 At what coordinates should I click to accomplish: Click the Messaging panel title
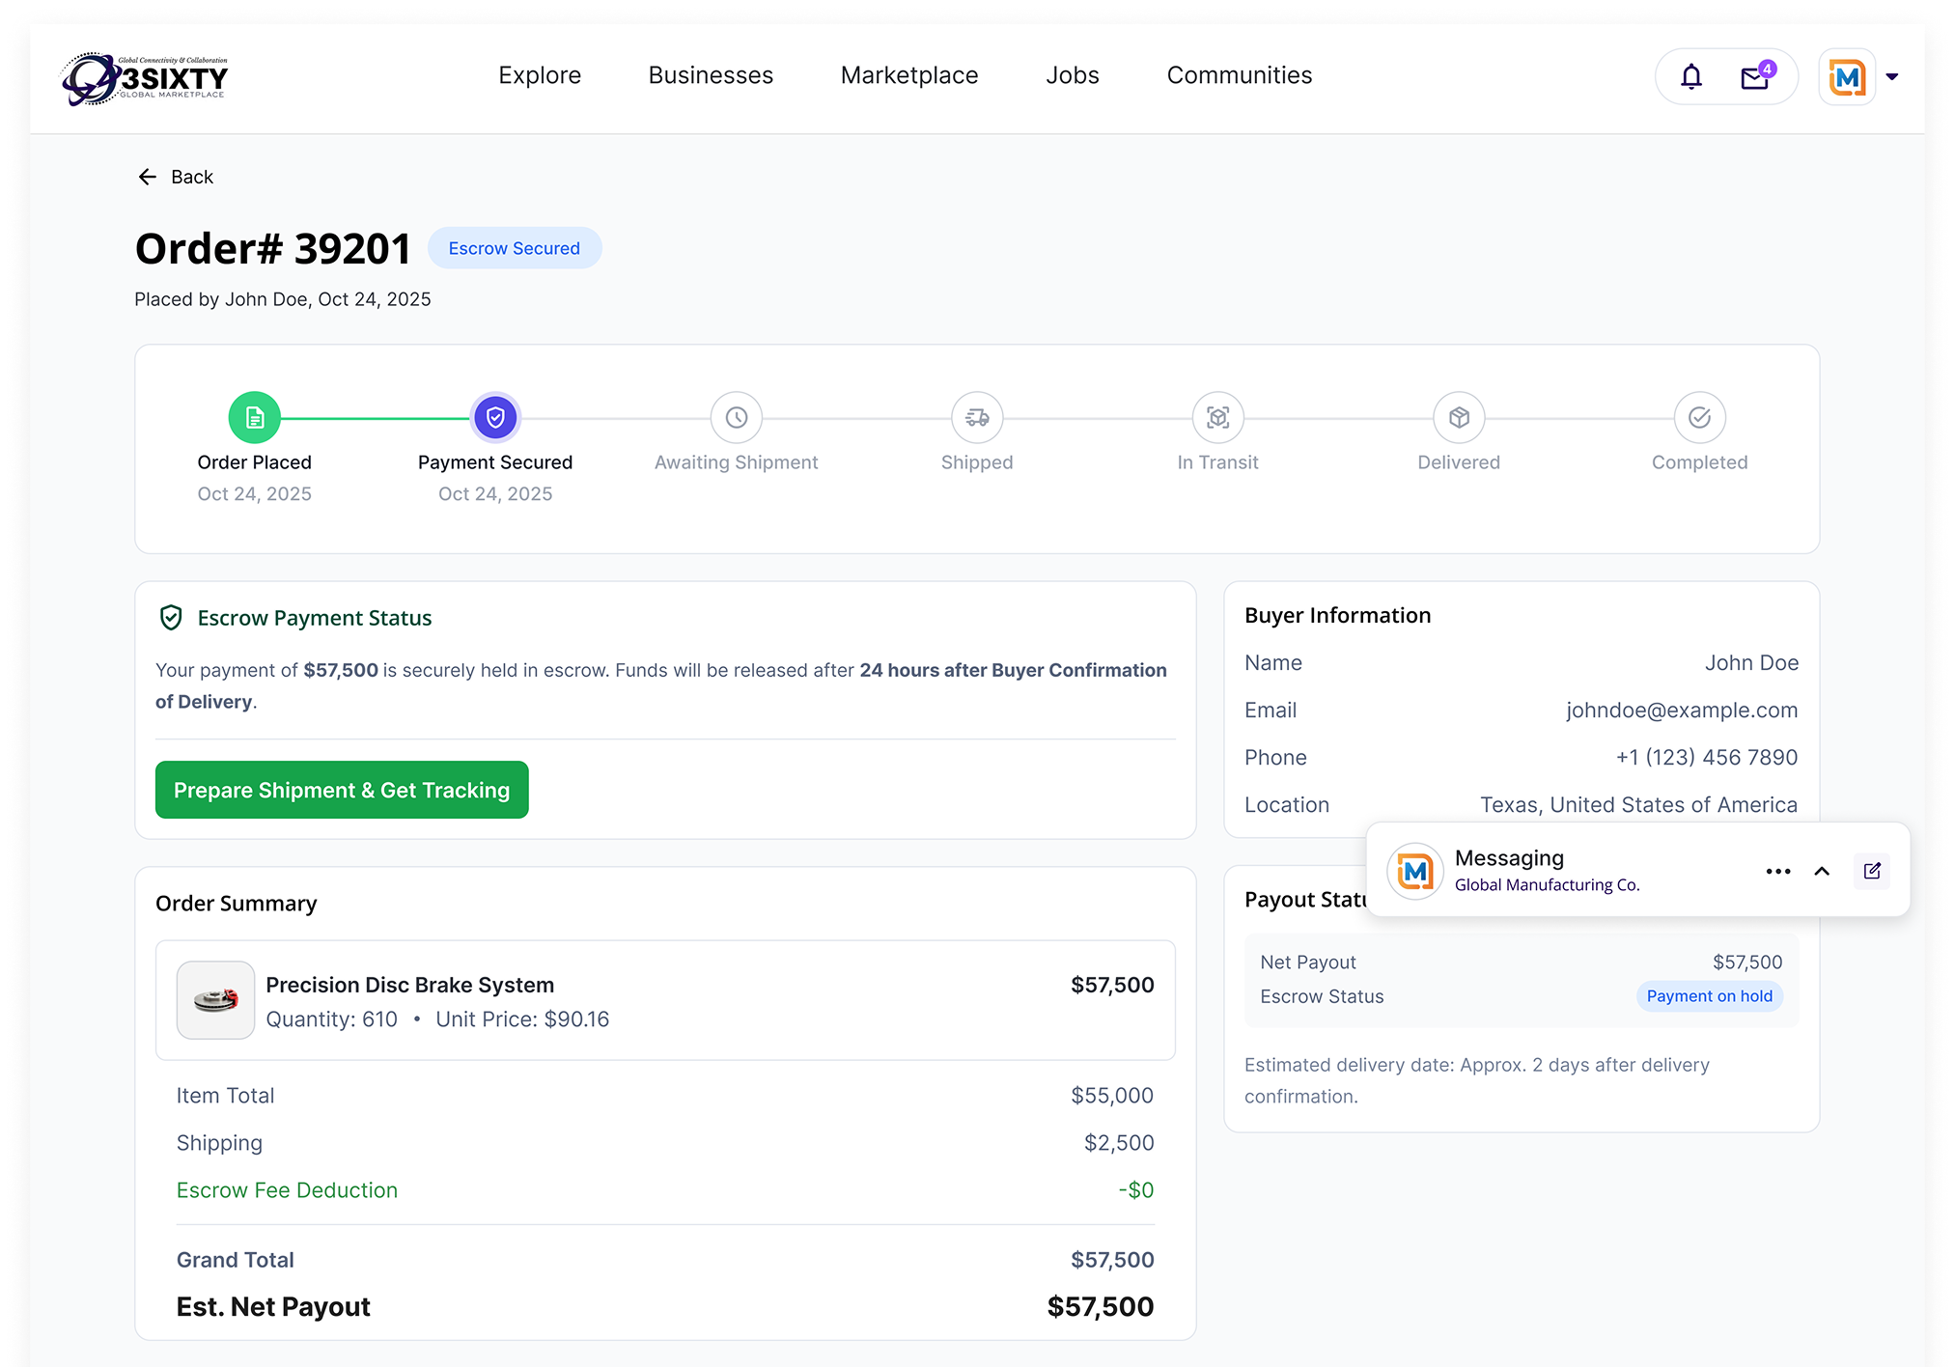click(1510, 858)
